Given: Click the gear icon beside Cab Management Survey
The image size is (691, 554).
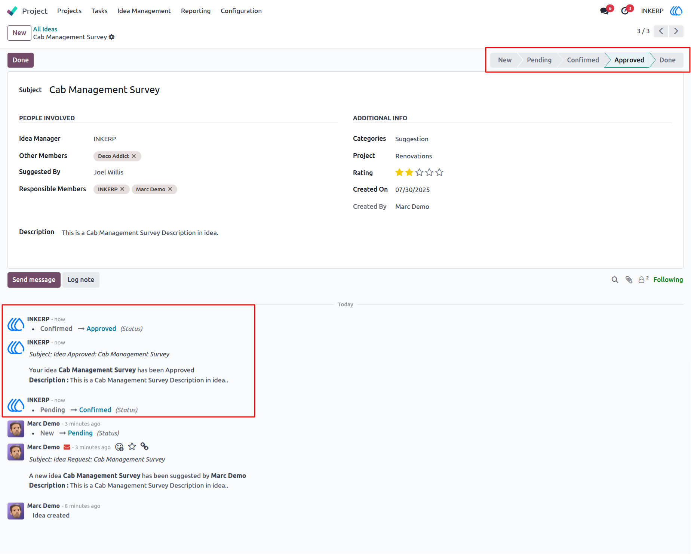Looking at the screenshot, I should coord(111,37).
